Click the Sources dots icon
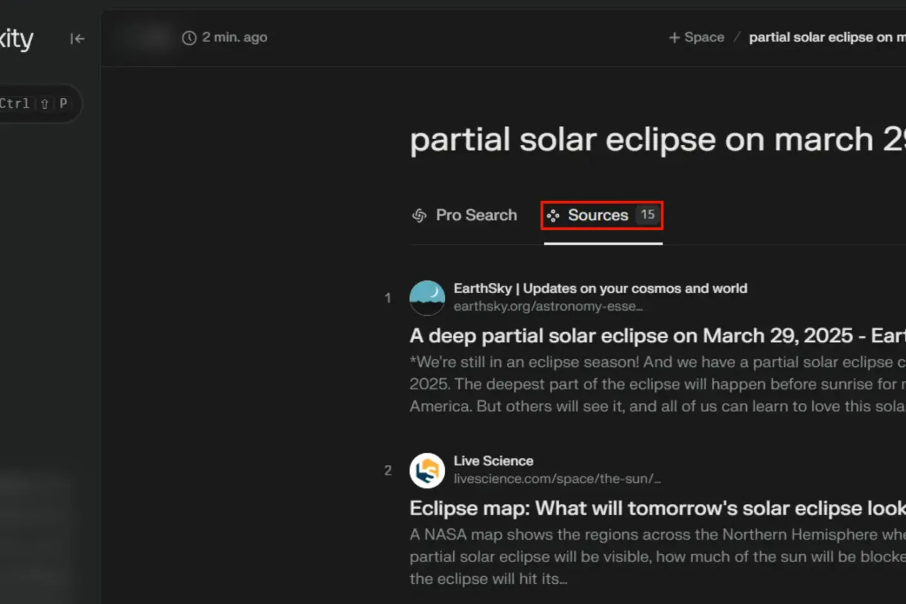 coord(553,216)
